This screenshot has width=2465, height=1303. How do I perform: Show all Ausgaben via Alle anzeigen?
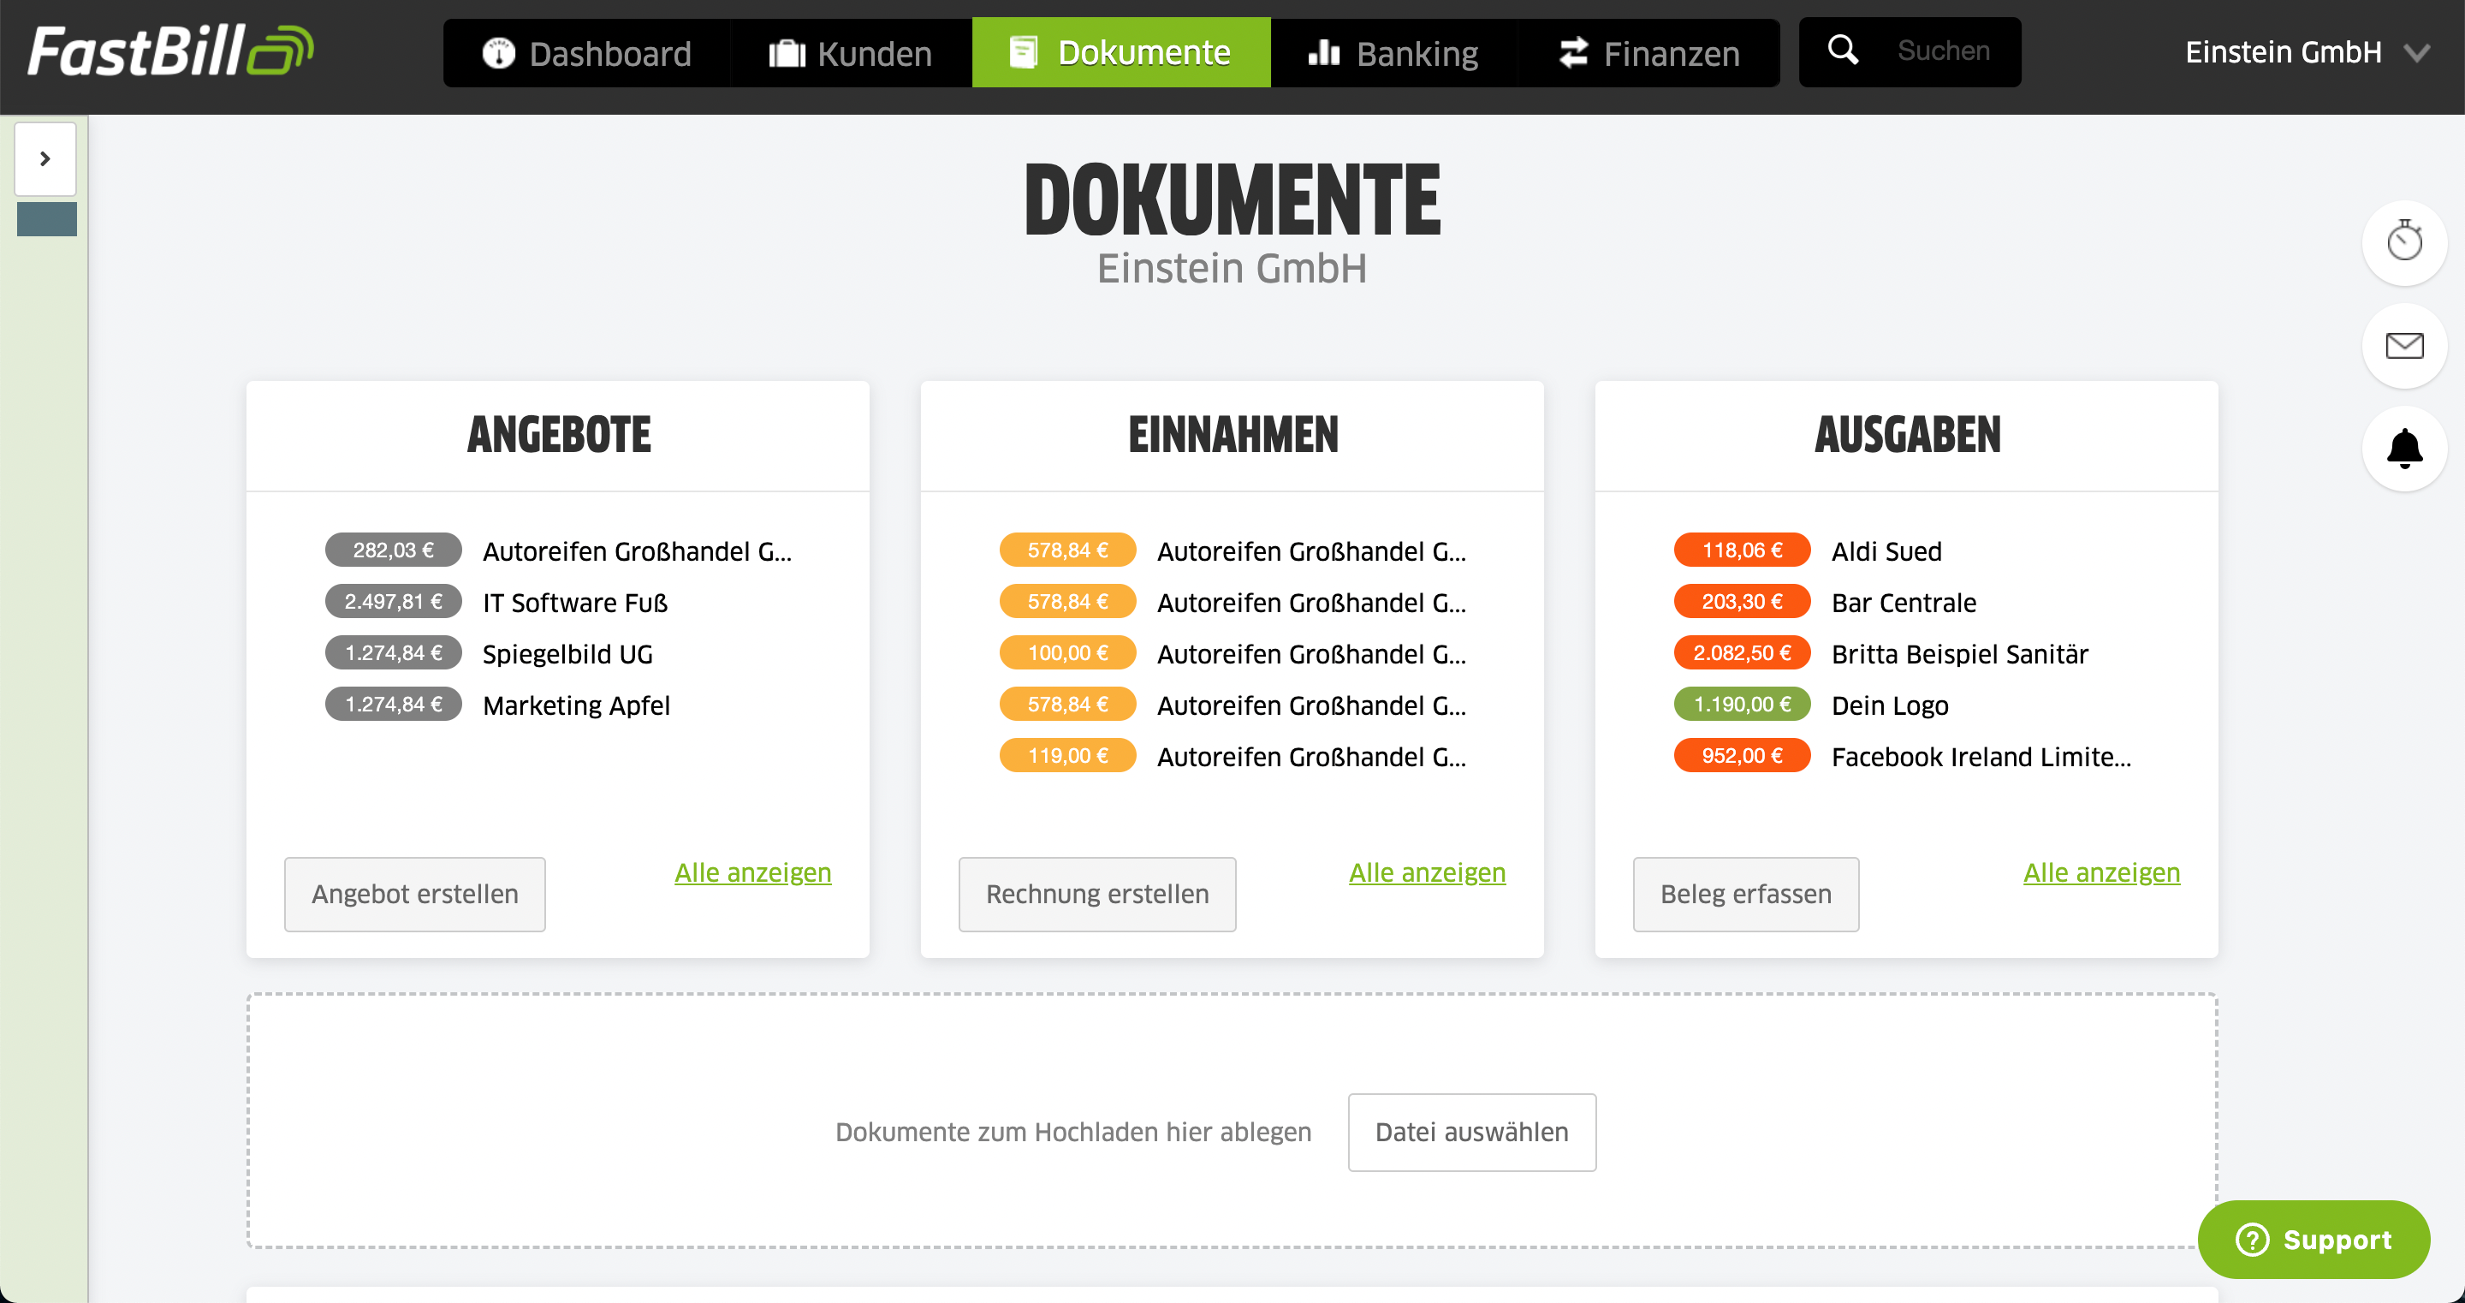[2100, 872]
